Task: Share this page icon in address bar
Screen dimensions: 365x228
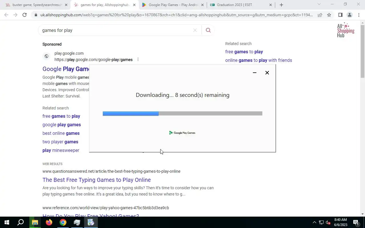Action: tap(320, 15)
